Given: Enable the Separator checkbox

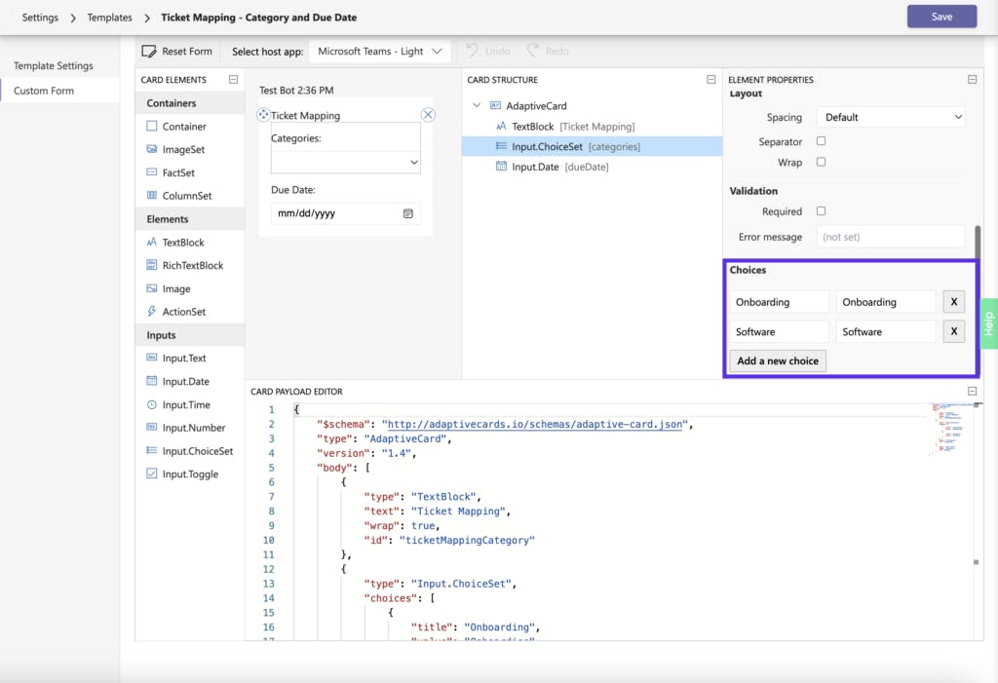Looking at the screenshot, I should pos(821,141).
